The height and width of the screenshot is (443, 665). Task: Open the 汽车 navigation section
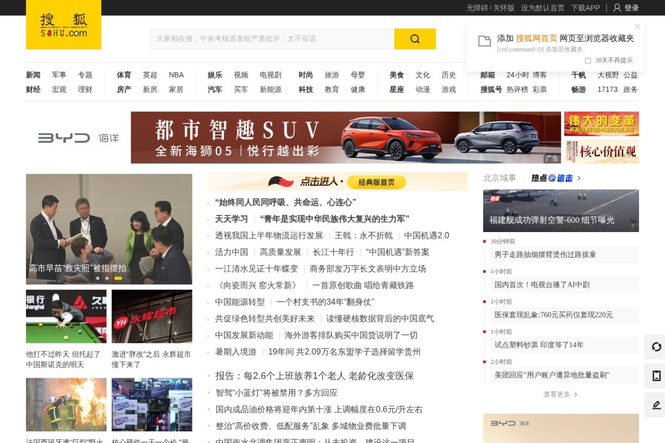point(215,89)
